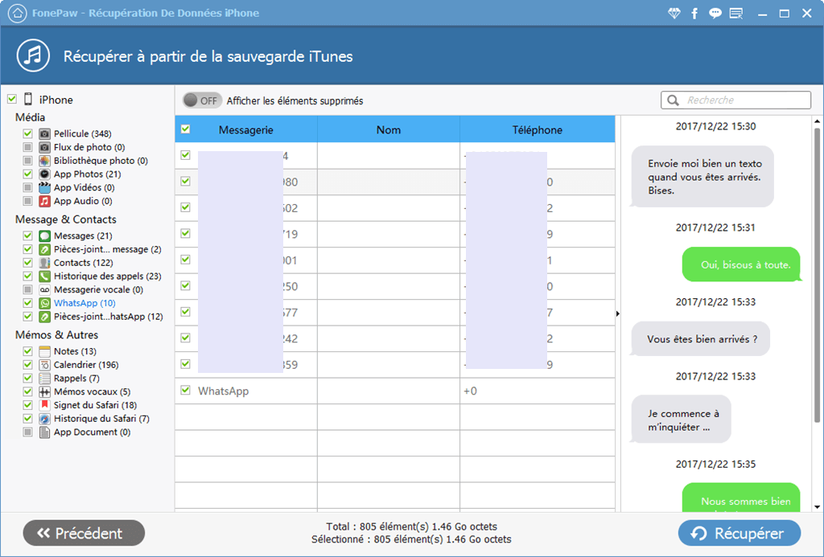Click the diamond premium icon
The height and width of the screenshot is (557, 824).
coord(674,14)
